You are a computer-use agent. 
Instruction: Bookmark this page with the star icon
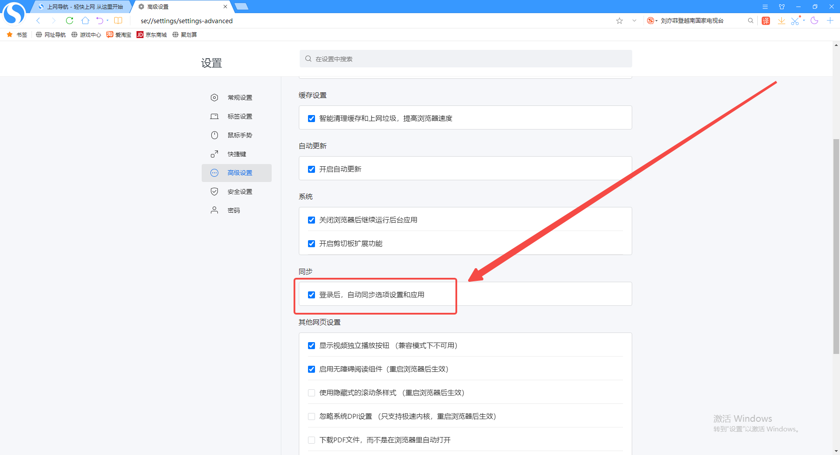[619, 21]
